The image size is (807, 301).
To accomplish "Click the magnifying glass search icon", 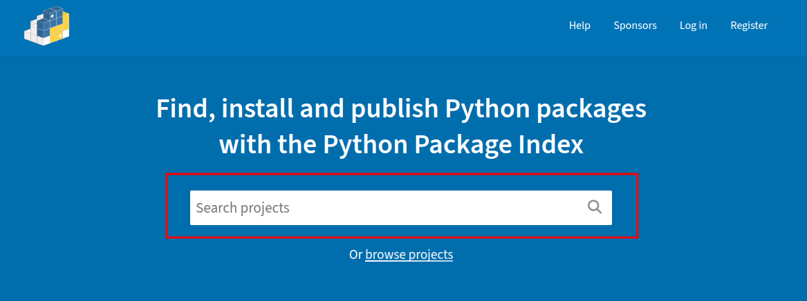I will point(595,208).
